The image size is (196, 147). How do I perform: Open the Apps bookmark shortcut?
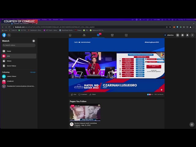(5, 30)
